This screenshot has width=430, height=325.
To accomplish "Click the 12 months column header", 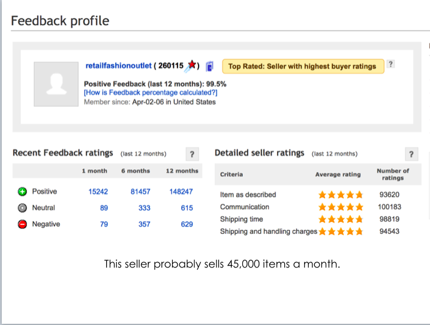I will point(182,171).
